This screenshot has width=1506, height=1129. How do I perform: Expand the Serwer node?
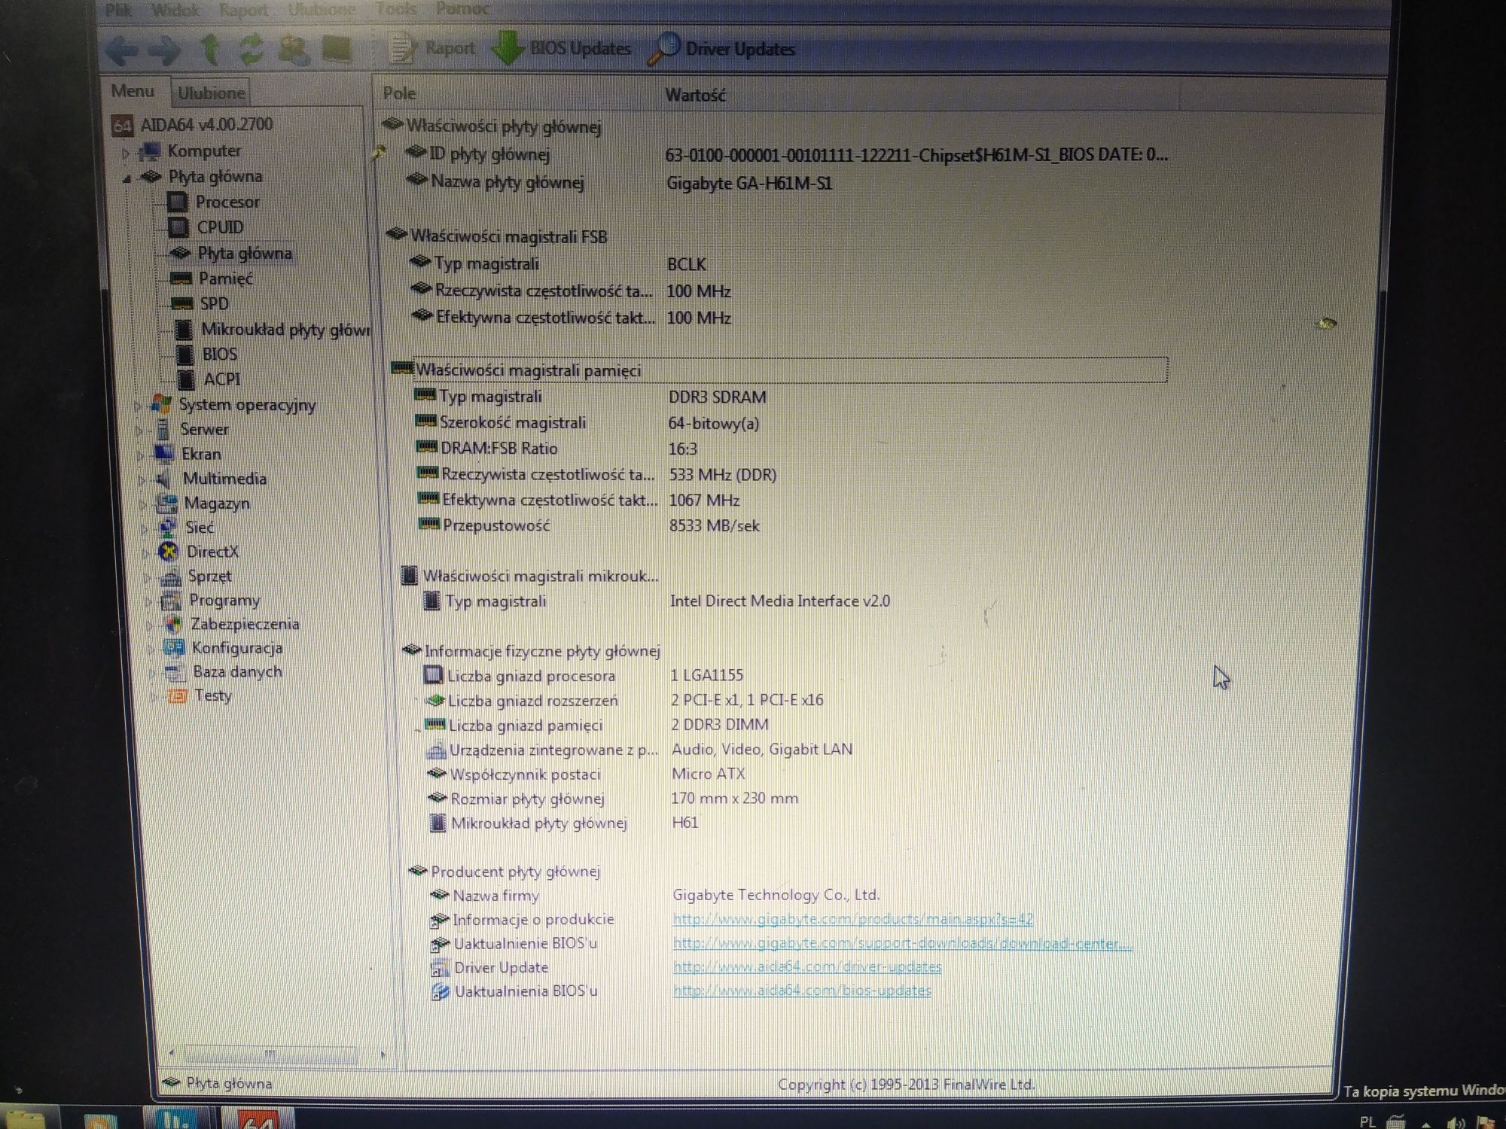[139, 431]
